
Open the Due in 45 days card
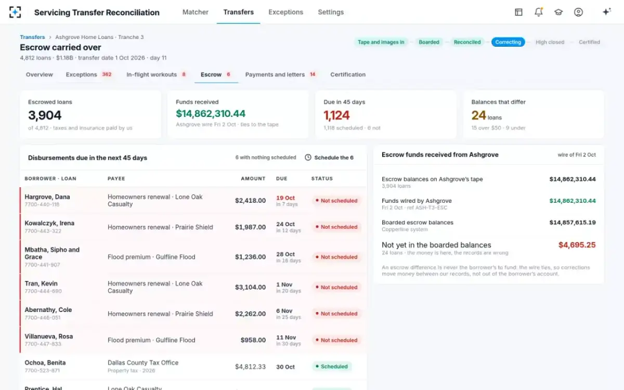386,114
